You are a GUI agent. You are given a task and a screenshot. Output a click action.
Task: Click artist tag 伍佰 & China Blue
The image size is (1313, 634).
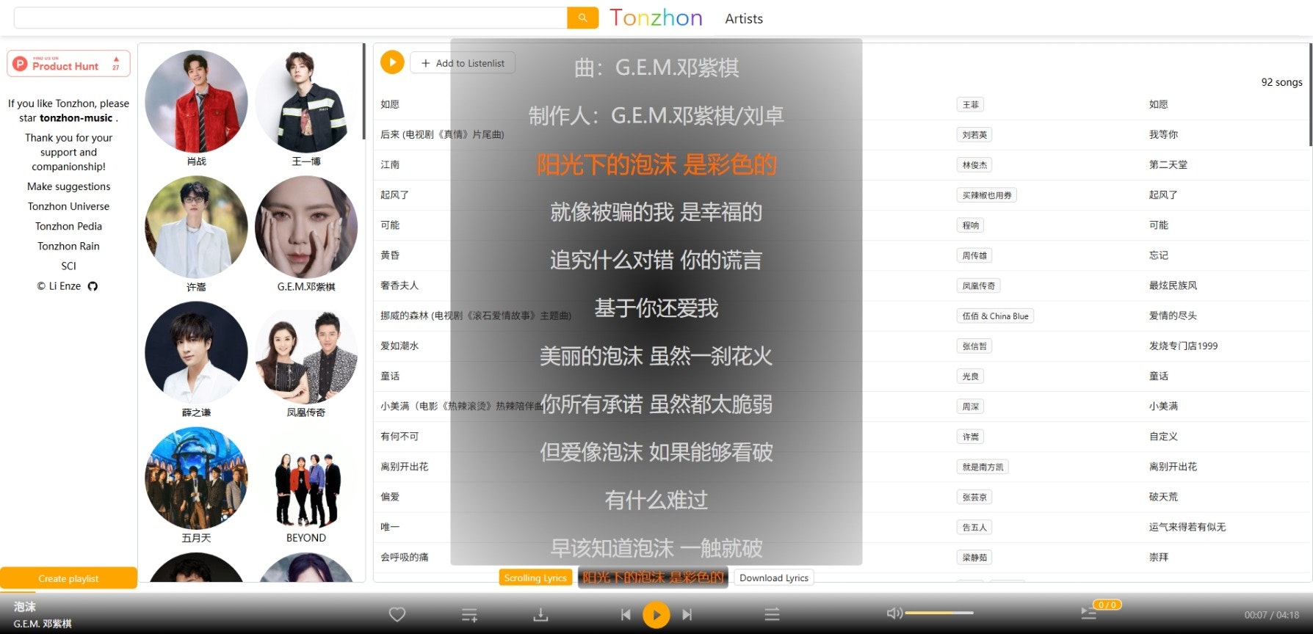point(995,316)
